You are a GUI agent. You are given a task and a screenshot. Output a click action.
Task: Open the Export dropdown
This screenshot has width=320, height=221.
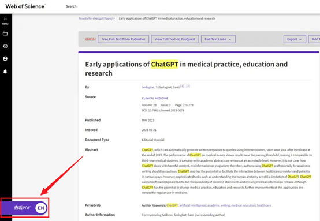[x=295, y=39]
